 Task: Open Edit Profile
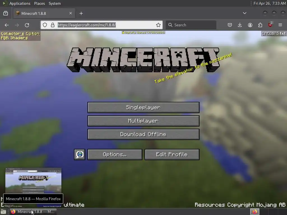[172, 155]
